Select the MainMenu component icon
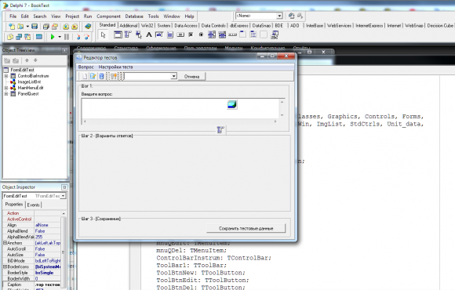 point(128,34)
